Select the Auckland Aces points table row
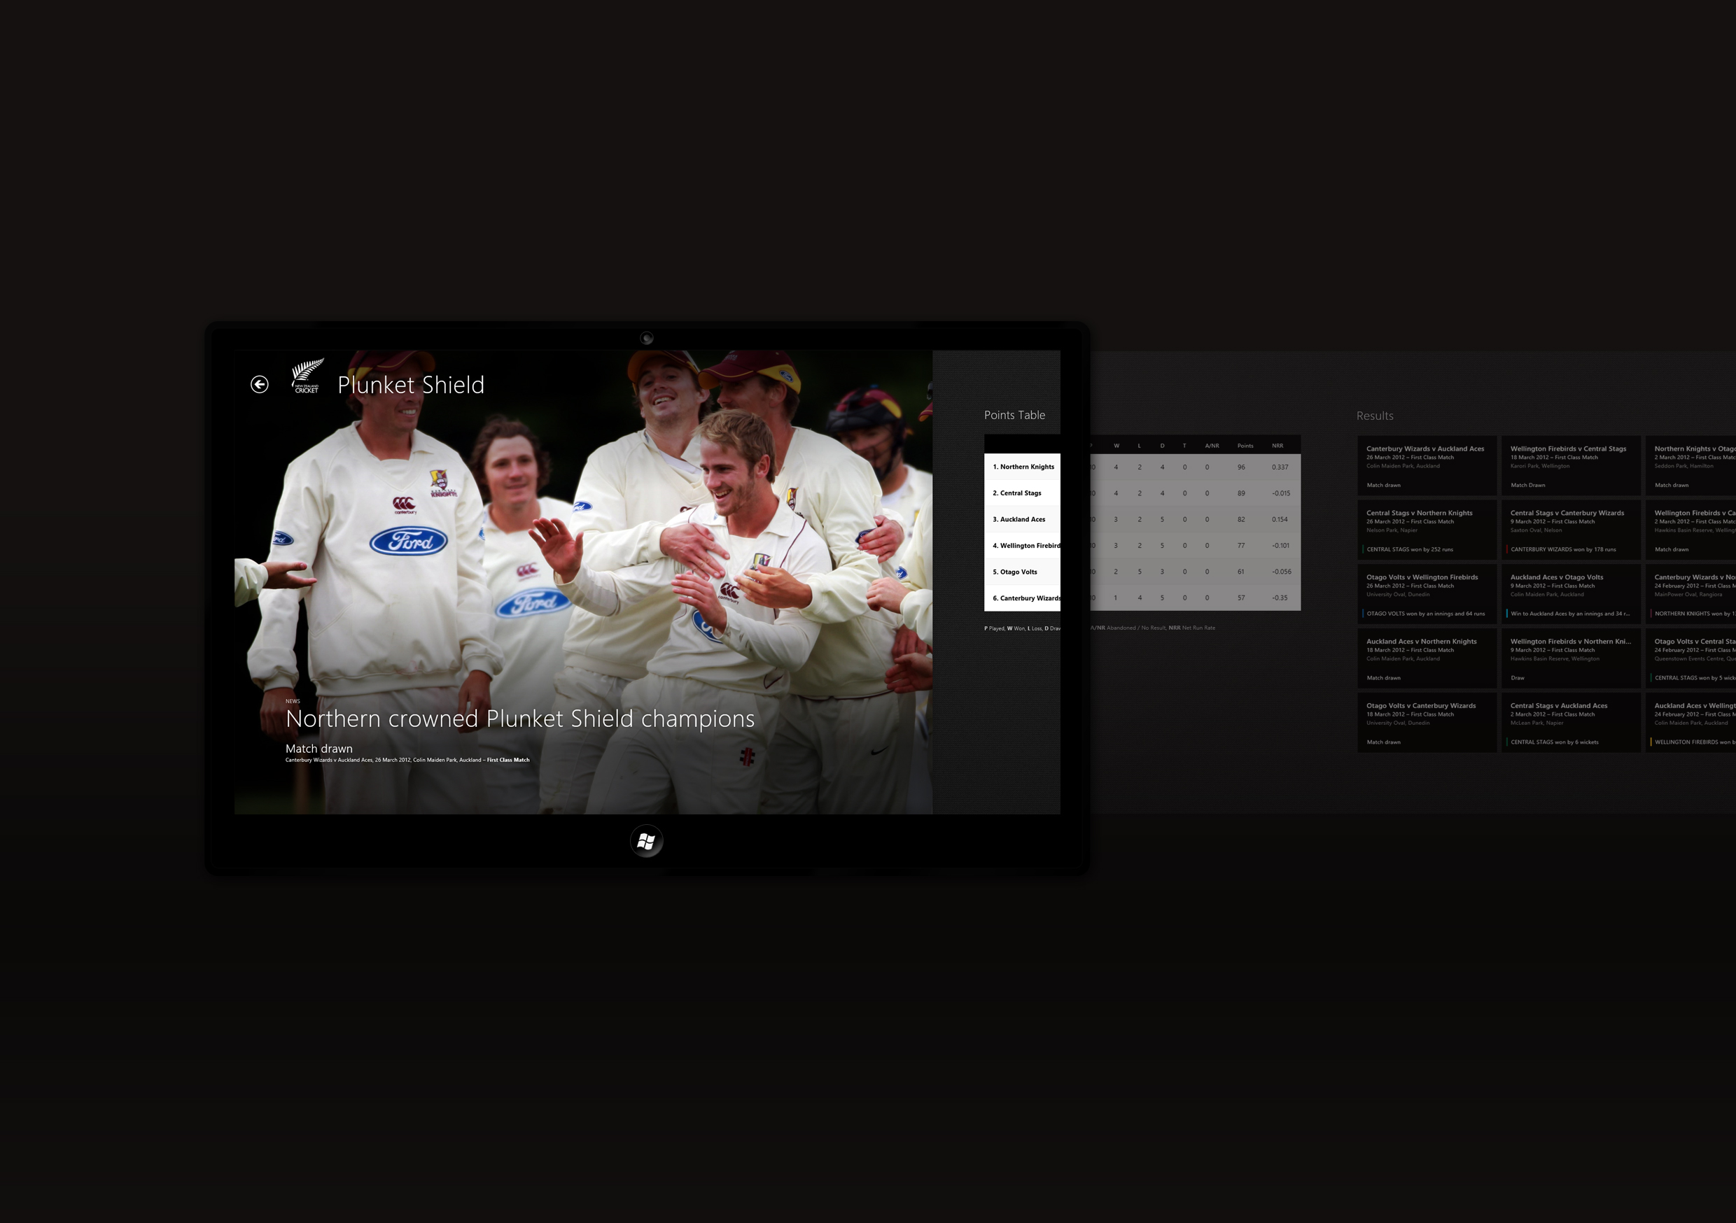 pos(1019,519)
